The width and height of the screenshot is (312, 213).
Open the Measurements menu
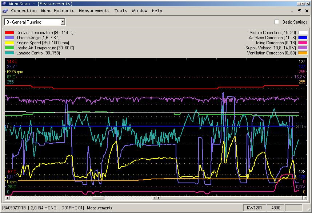(x=94, y=11)
